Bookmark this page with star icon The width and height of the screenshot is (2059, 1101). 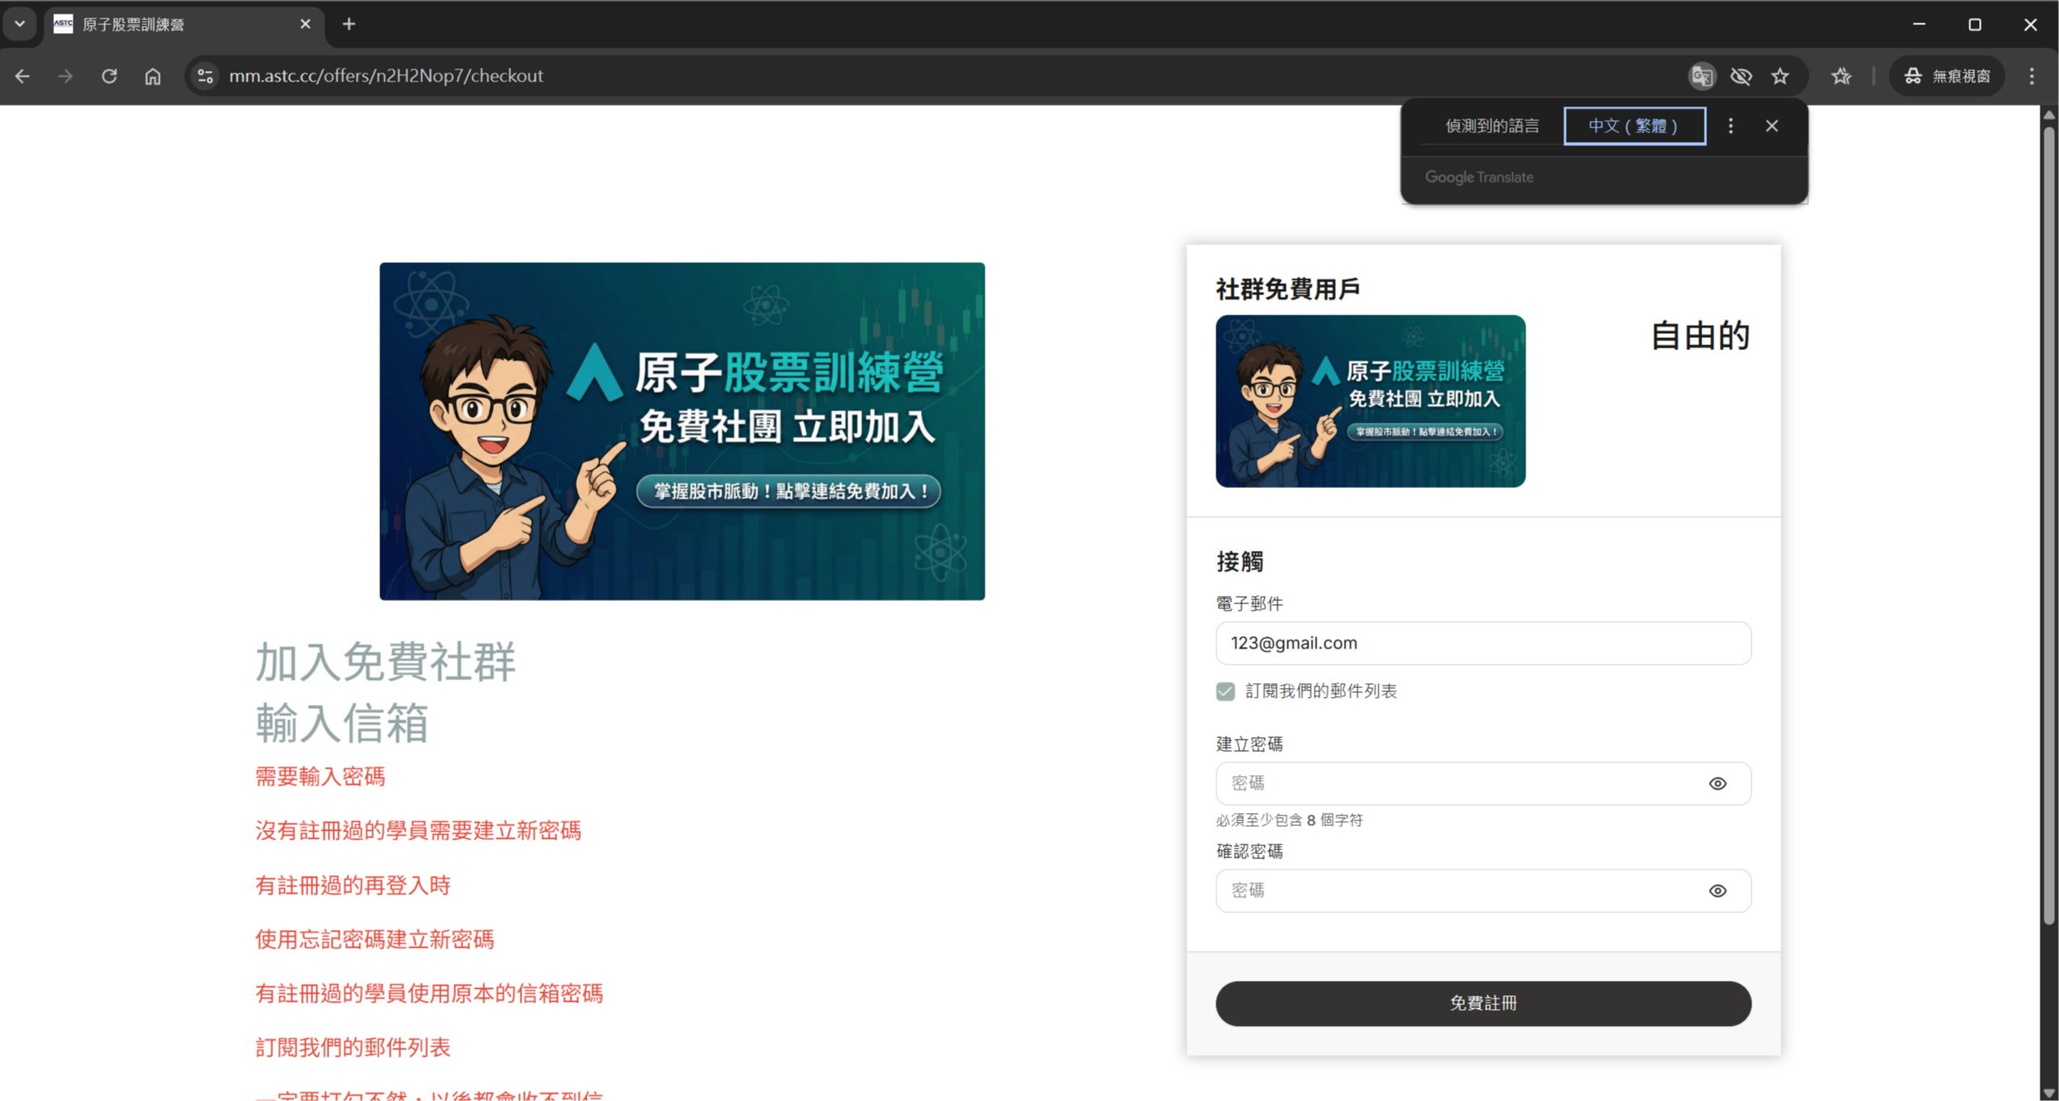(1780, 76)
